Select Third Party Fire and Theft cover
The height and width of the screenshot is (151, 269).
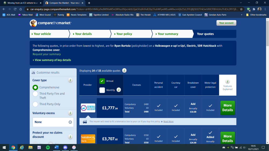tap(35, 94)
